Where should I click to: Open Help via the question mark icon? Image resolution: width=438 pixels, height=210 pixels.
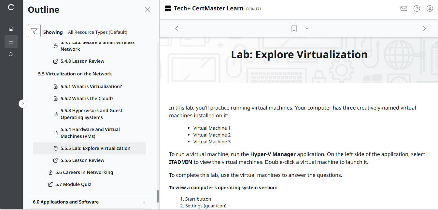point(417,8)
